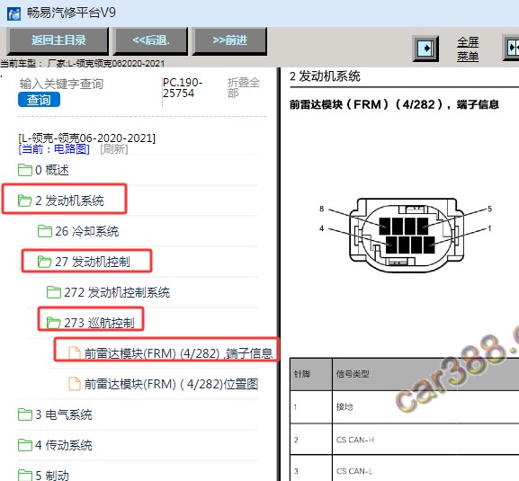
Task: Click the 查询 search button
Action: point(39,100)
